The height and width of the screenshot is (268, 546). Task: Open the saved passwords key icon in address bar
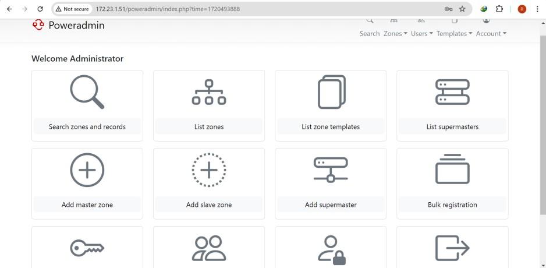click(x=448, y=9)
